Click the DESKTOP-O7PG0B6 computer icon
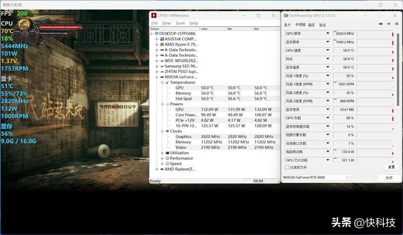 156,33
